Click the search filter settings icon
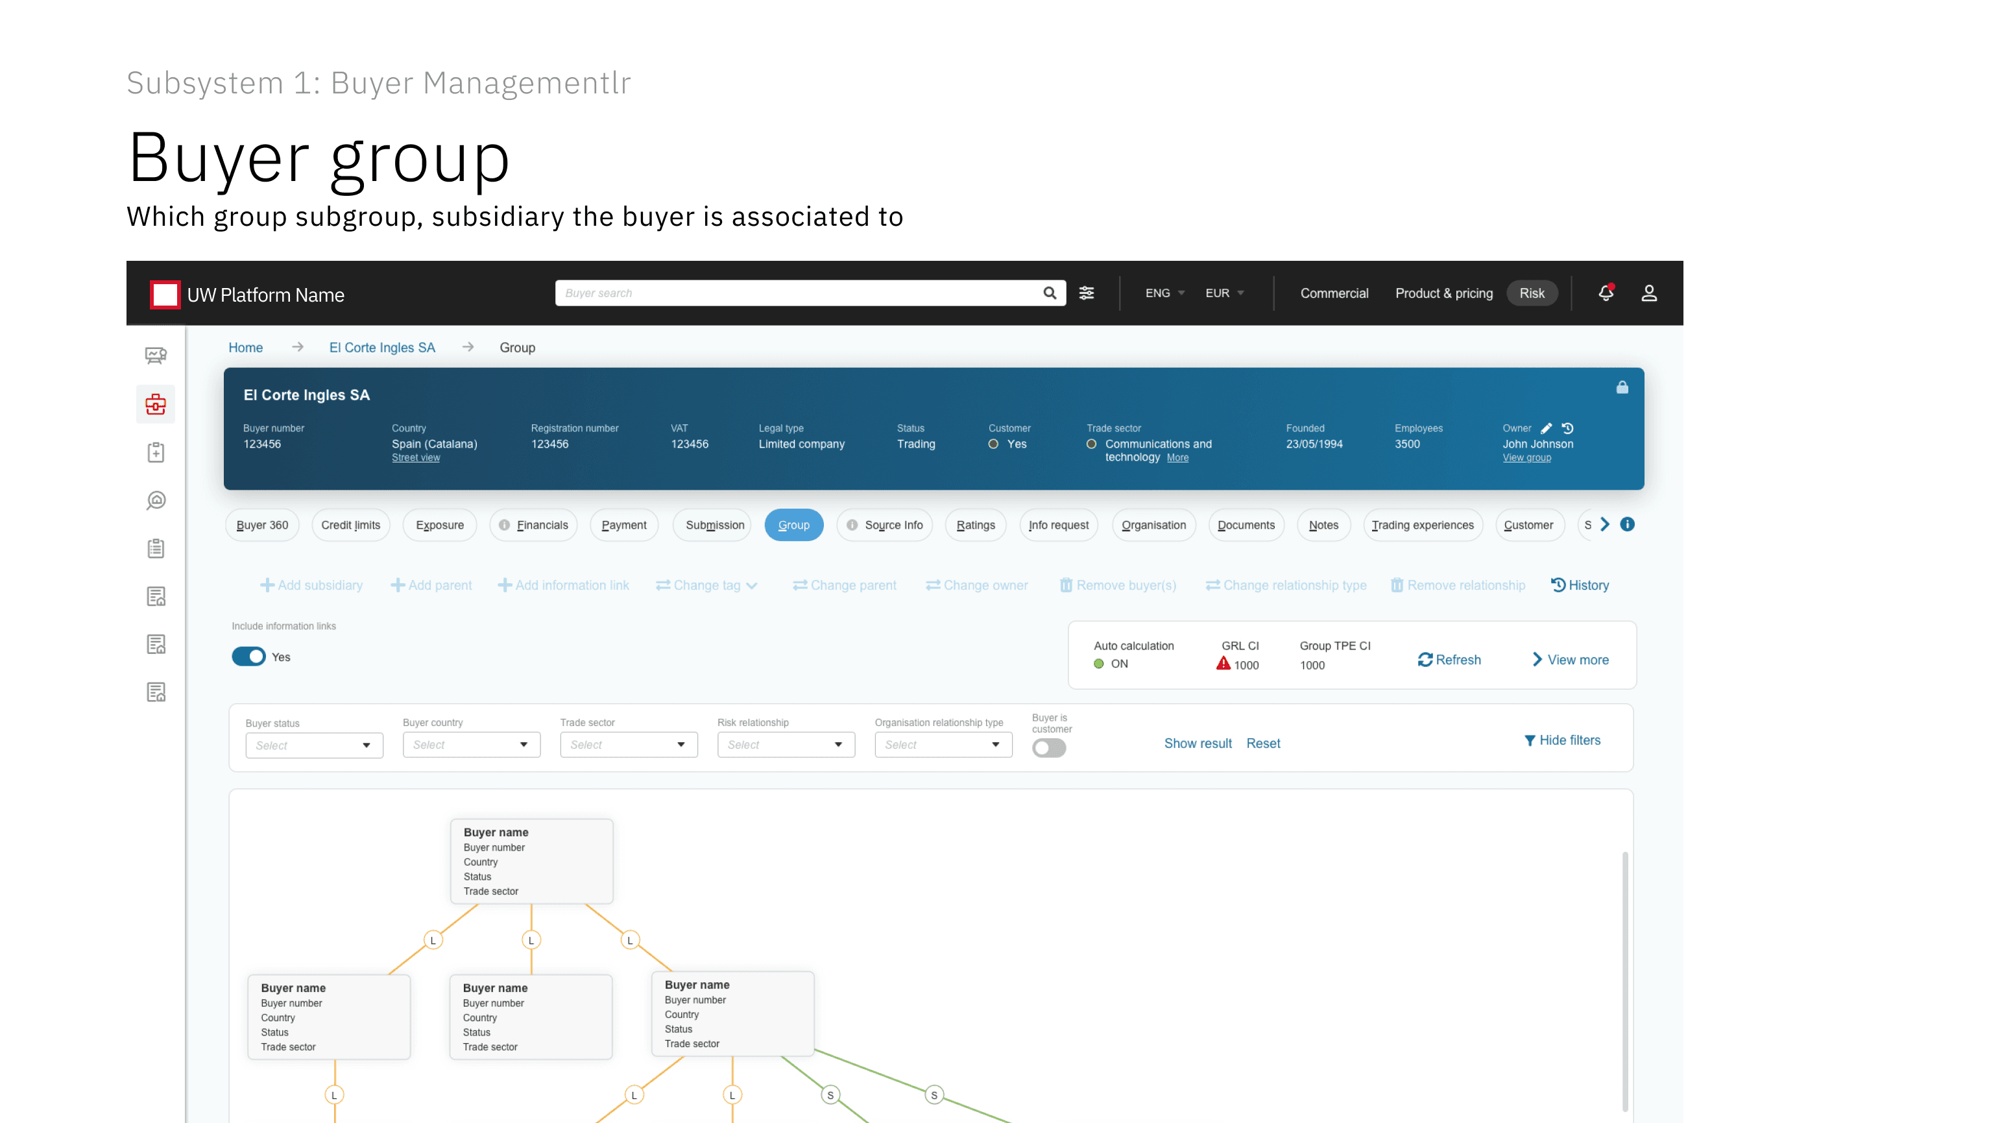 pos(1087,293)
